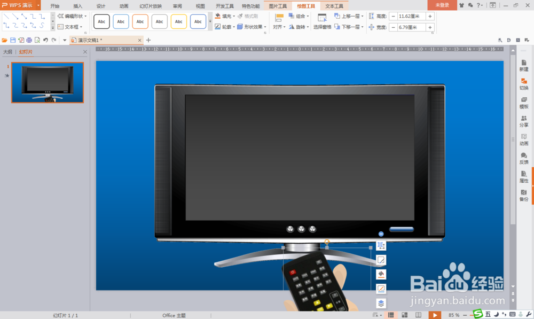Click Share (分享) in right sidebar
Image resolution: width=534 pixels, height=319 pixels.
pyautogui.click(x=524, y=121)
